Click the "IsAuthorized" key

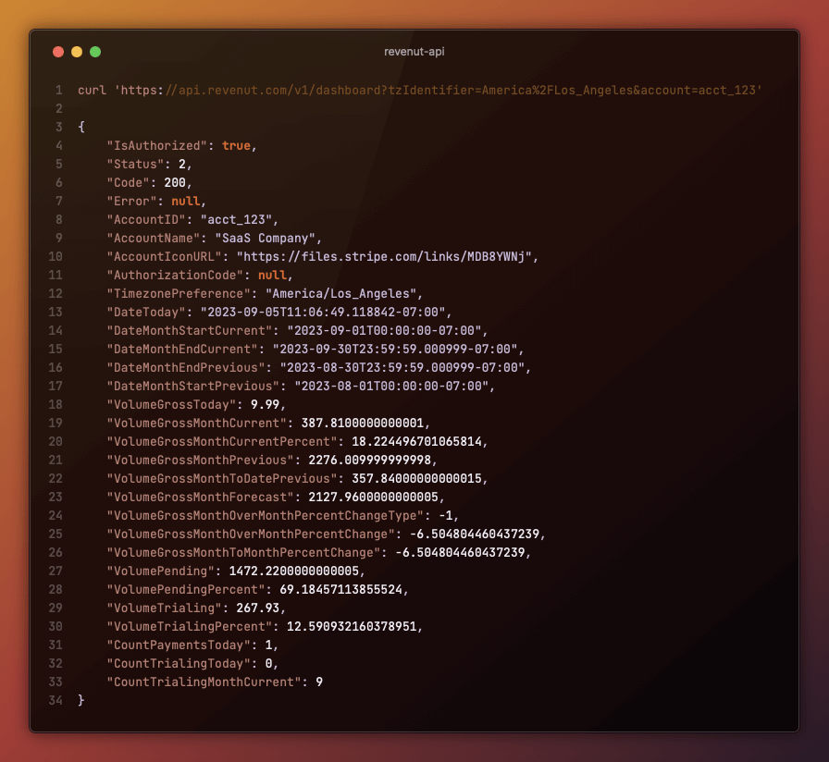point(157,146)
